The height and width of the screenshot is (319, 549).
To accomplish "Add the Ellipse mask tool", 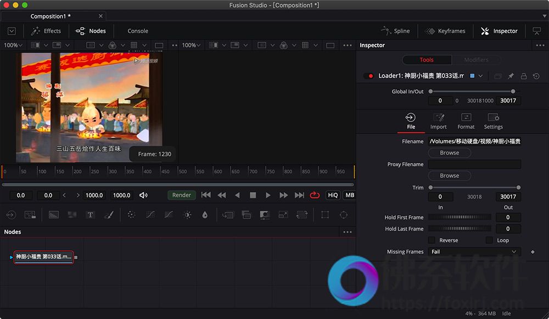I will (344, 215).
